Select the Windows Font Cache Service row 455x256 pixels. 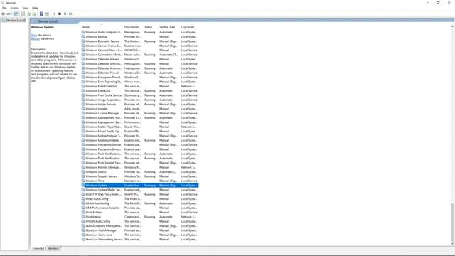(x=140, y=95)
